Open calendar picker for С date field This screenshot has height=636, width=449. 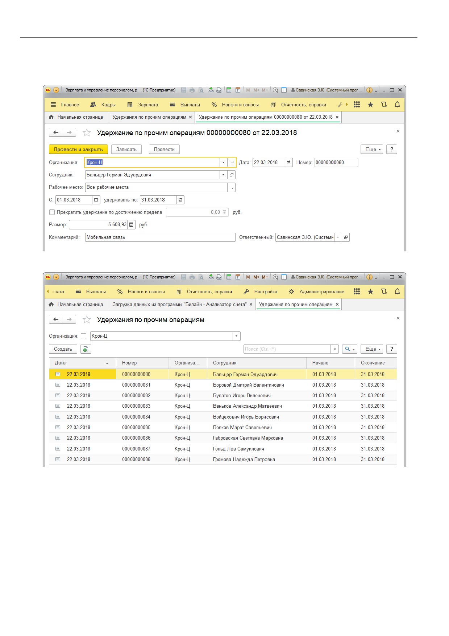click(x=96, y=200)
